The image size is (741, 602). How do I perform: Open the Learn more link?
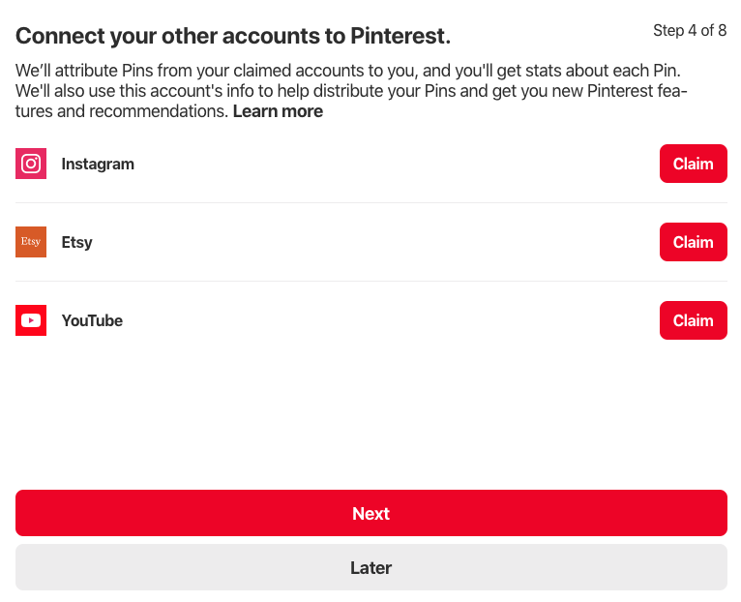click(278, 111)
